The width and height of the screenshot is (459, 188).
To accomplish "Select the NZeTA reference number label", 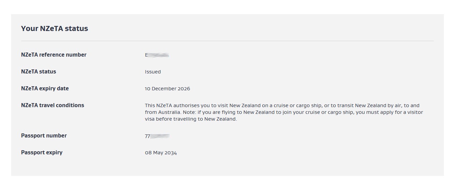I will coord(54,55).
